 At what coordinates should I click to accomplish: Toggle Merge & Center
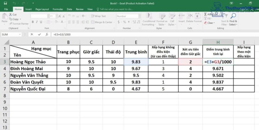102,22
